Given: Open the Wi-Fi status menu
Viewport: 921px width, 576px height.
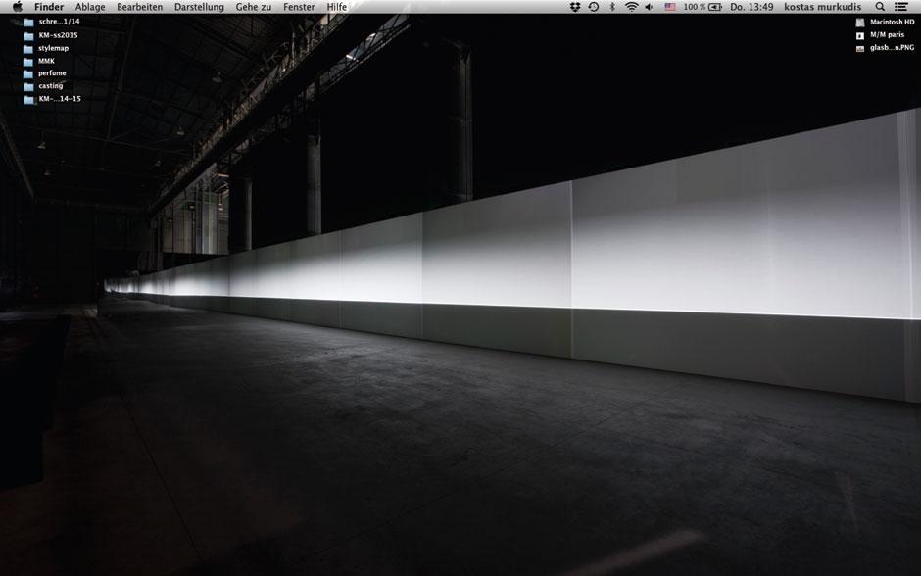Looking at the screenshot, I should [632, 7].
